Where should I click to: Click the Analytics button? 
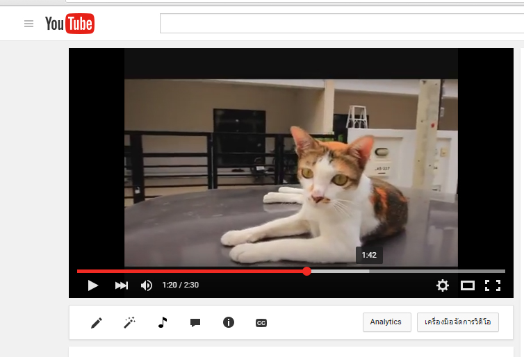387,322
